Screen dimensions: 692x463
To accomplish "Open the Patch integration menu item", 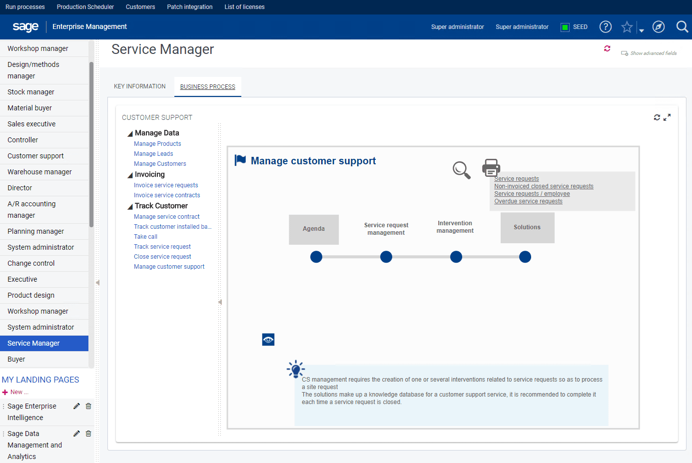I will tap(189, 6).
